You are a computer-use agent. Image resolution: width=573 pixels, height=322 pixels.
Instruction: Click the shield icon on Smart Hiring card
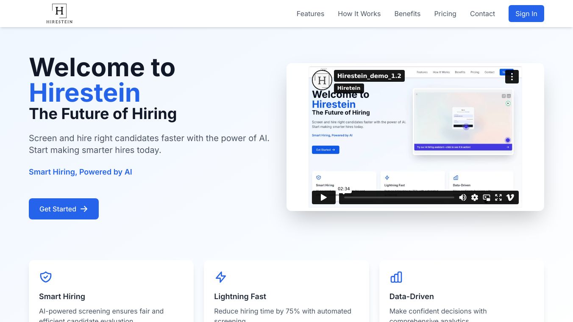pyautogui.click(x=46, y=277)
